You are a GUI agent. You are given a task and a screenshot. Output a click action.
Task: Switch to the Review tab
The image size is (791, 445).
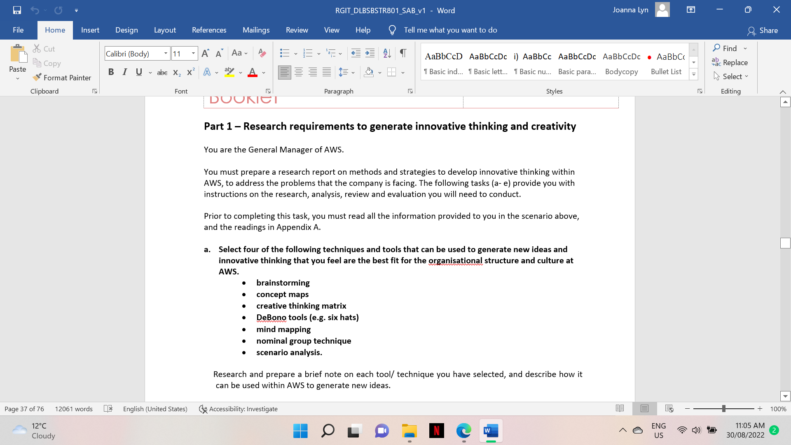[297, 30]
